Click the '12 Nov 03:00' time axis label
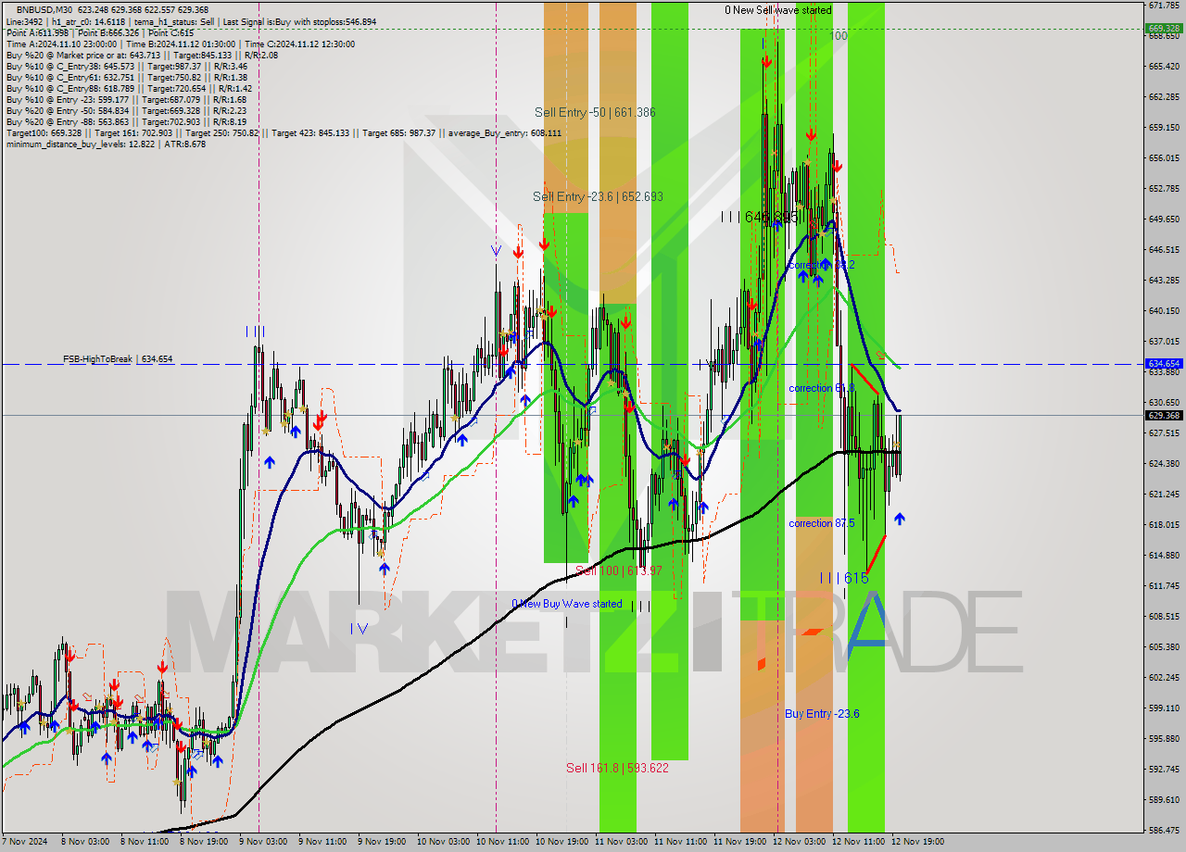Image resolution: width=1186 pixels, height=852 pixels. click(798, 842)
